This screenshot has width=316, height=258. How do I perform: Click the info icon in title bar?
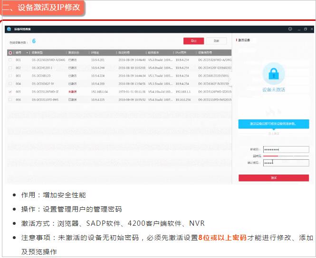pos(290,29)
